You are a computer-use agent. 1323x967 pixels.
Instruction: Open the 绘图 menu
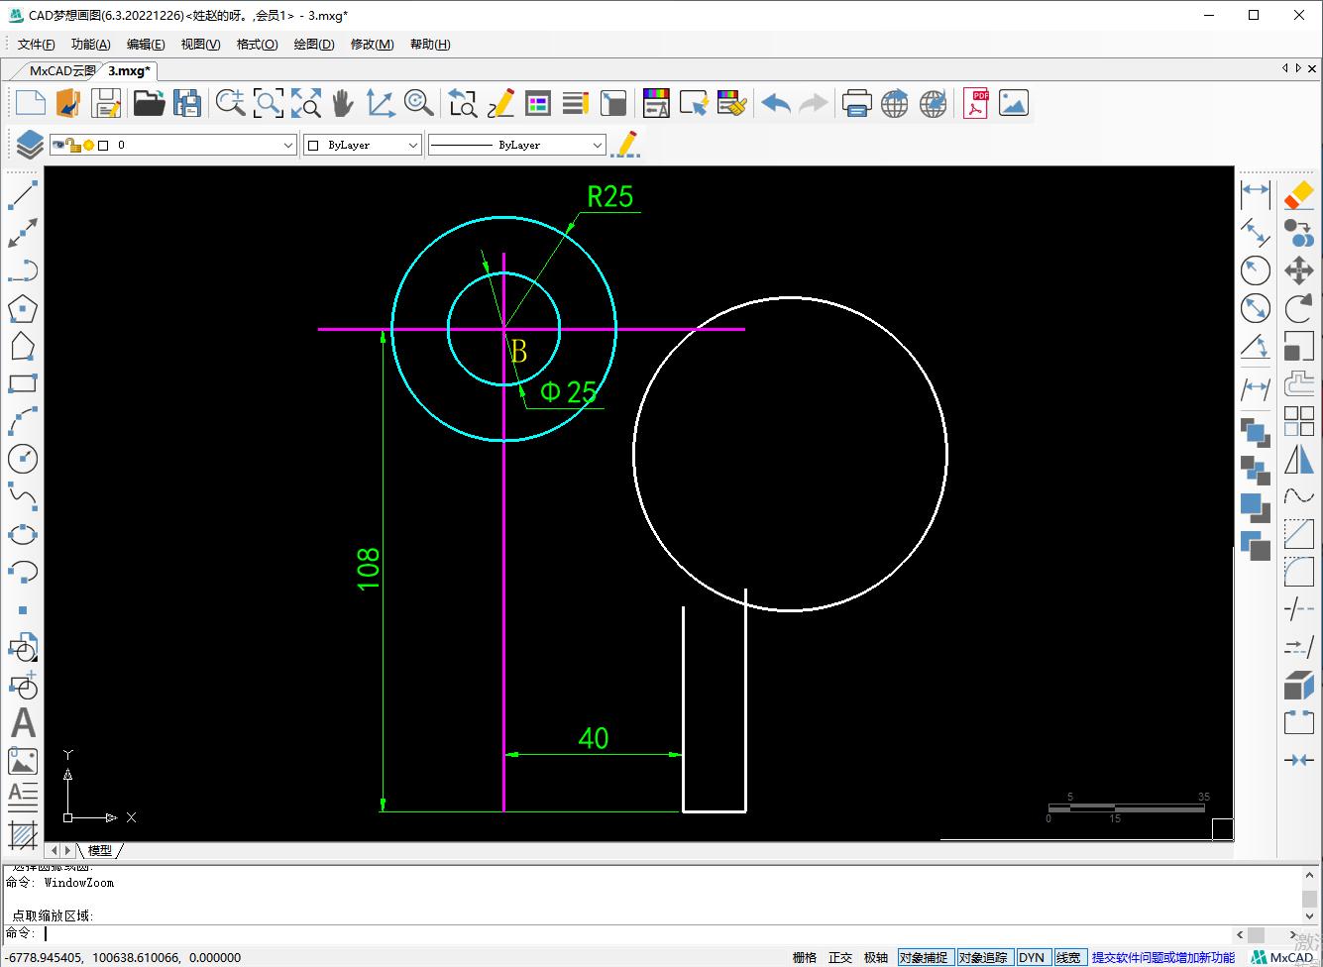313,44
